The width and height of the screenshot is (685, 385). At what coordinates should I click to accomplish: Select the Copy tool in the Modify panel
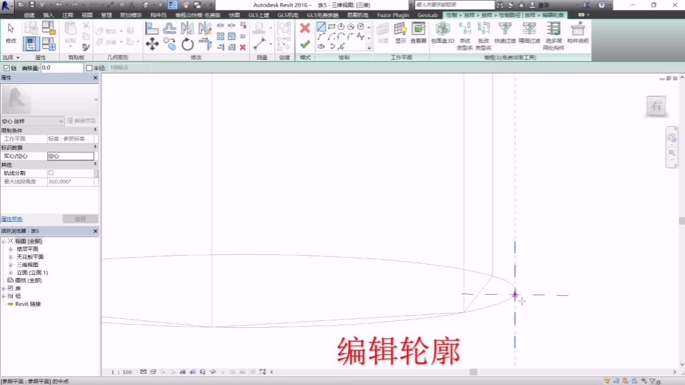(170, 44)
